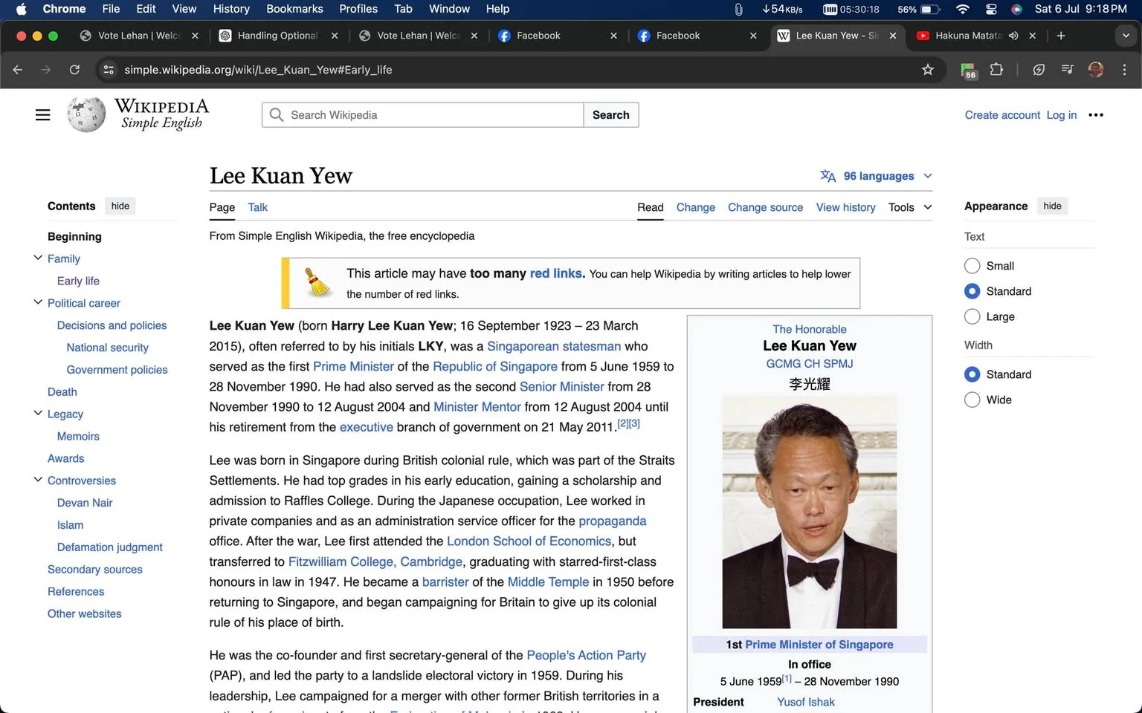The width and height of the screenshot is (1142, 713).
Task: Open Chrome three-dot menu
Action: (1124, 70)
